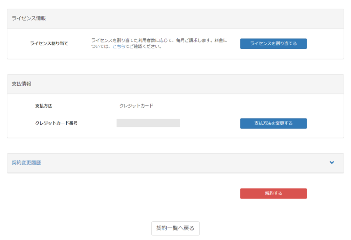Click the クレジットカード payment method value
The height and width of the screenshot is (240, 351).
point(136,106)
